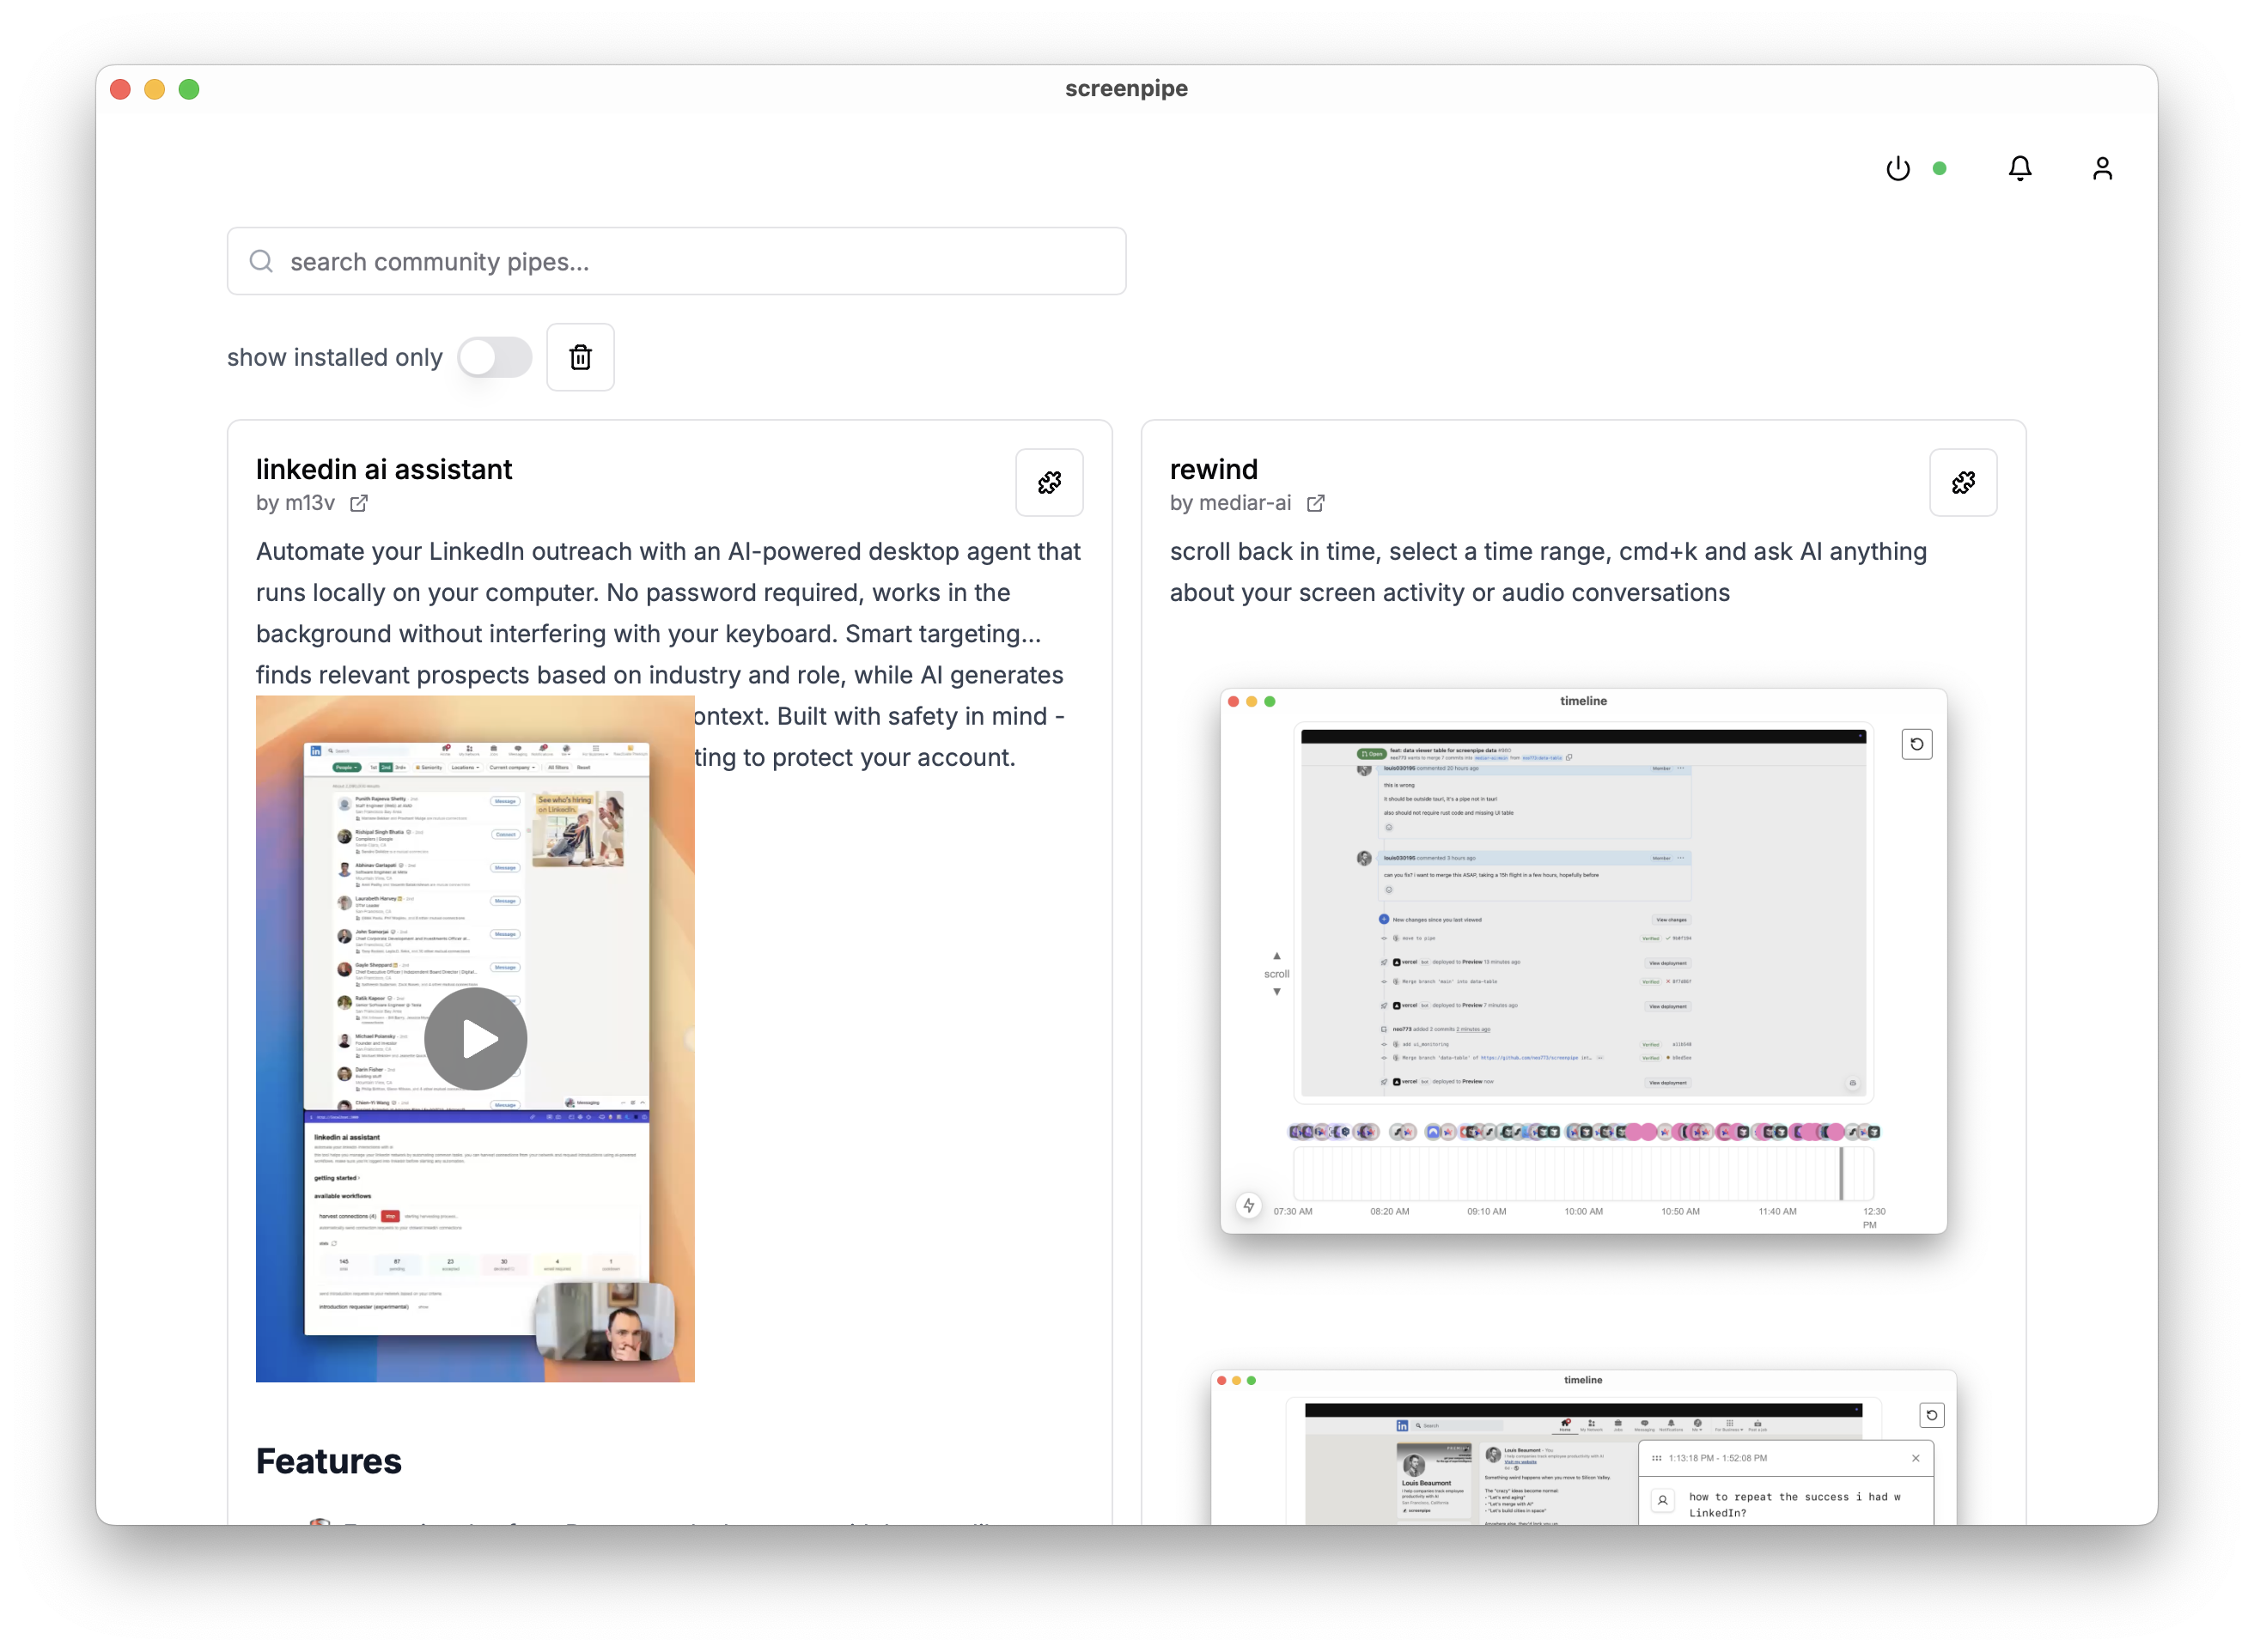Click puzzle icon on linkedin ai assistant card
Viewport: 2254px width, 1652px height.
1049,483
